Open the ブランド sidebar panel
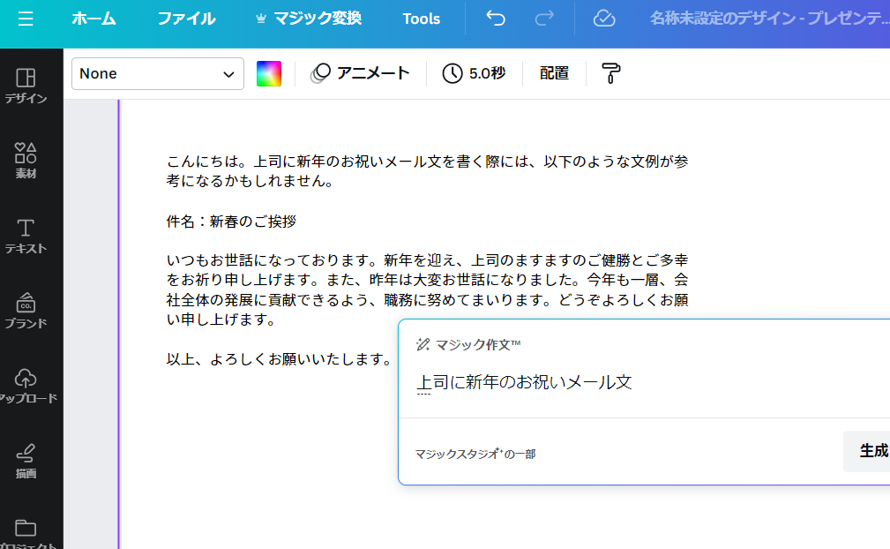The height and width of the screenshot is (549, 890). [x=26, y=311]
